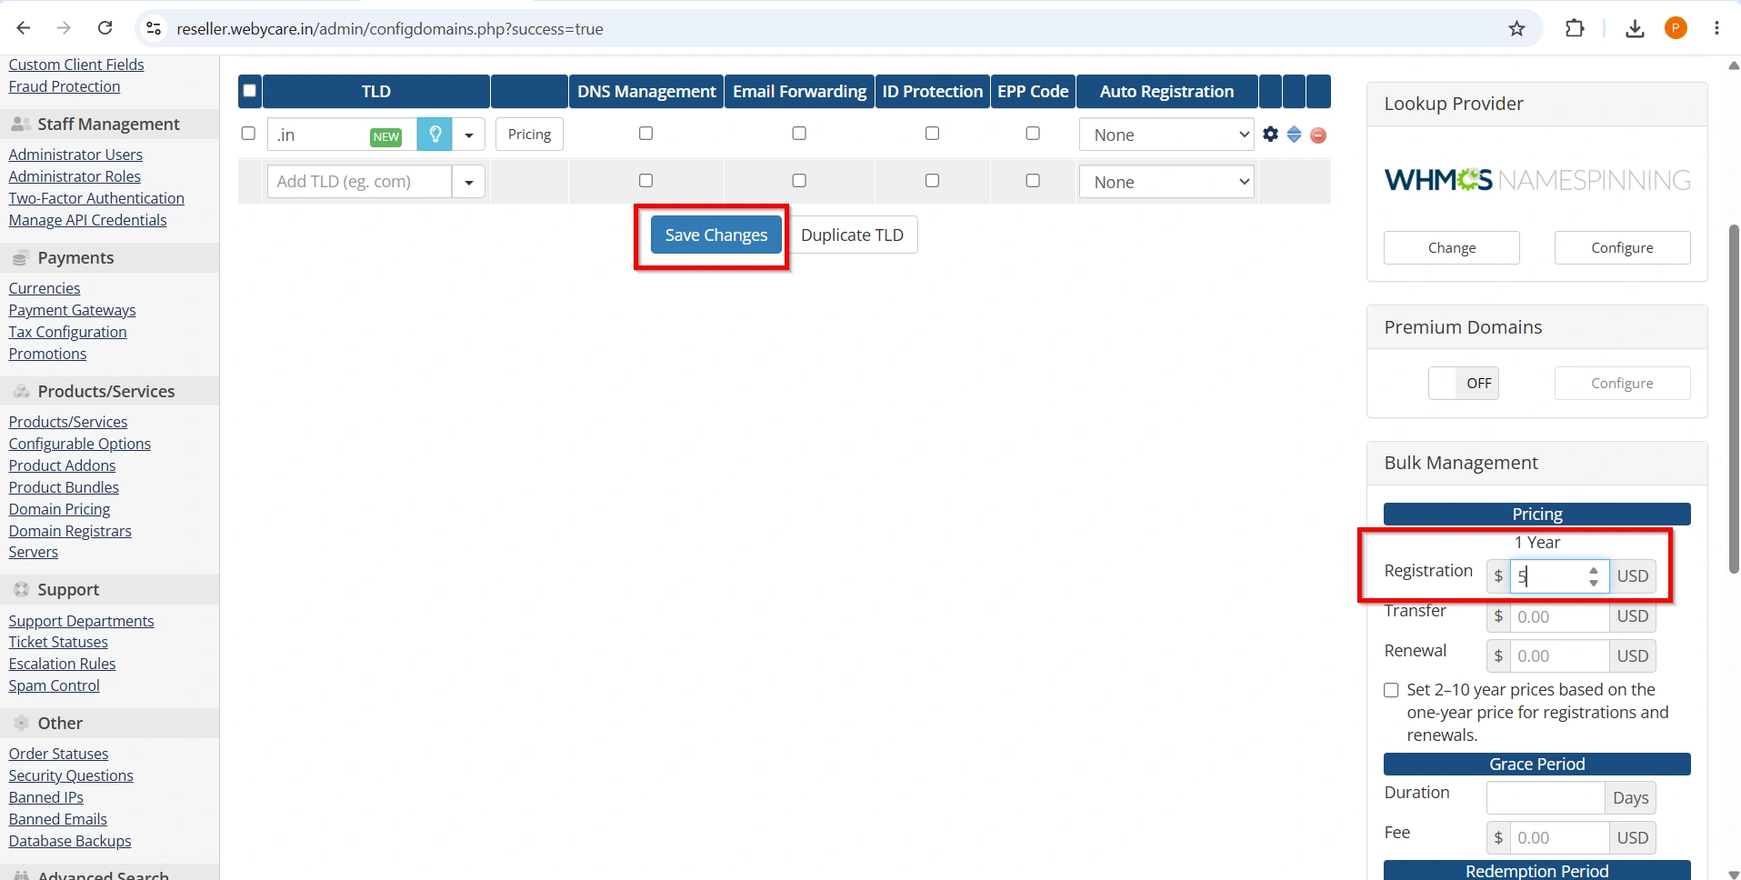Click Configure under Lookup Provider

point(1623,247)
